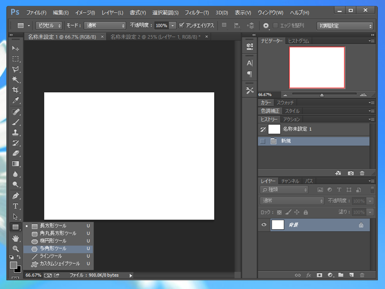The image size is (385, 289).
Task: Toggle the pixel layer filter icon
Action: (x=320, y=190)
